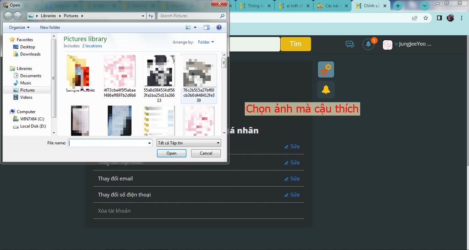Open the page settings gears icon tile

[x=326, y=70]
